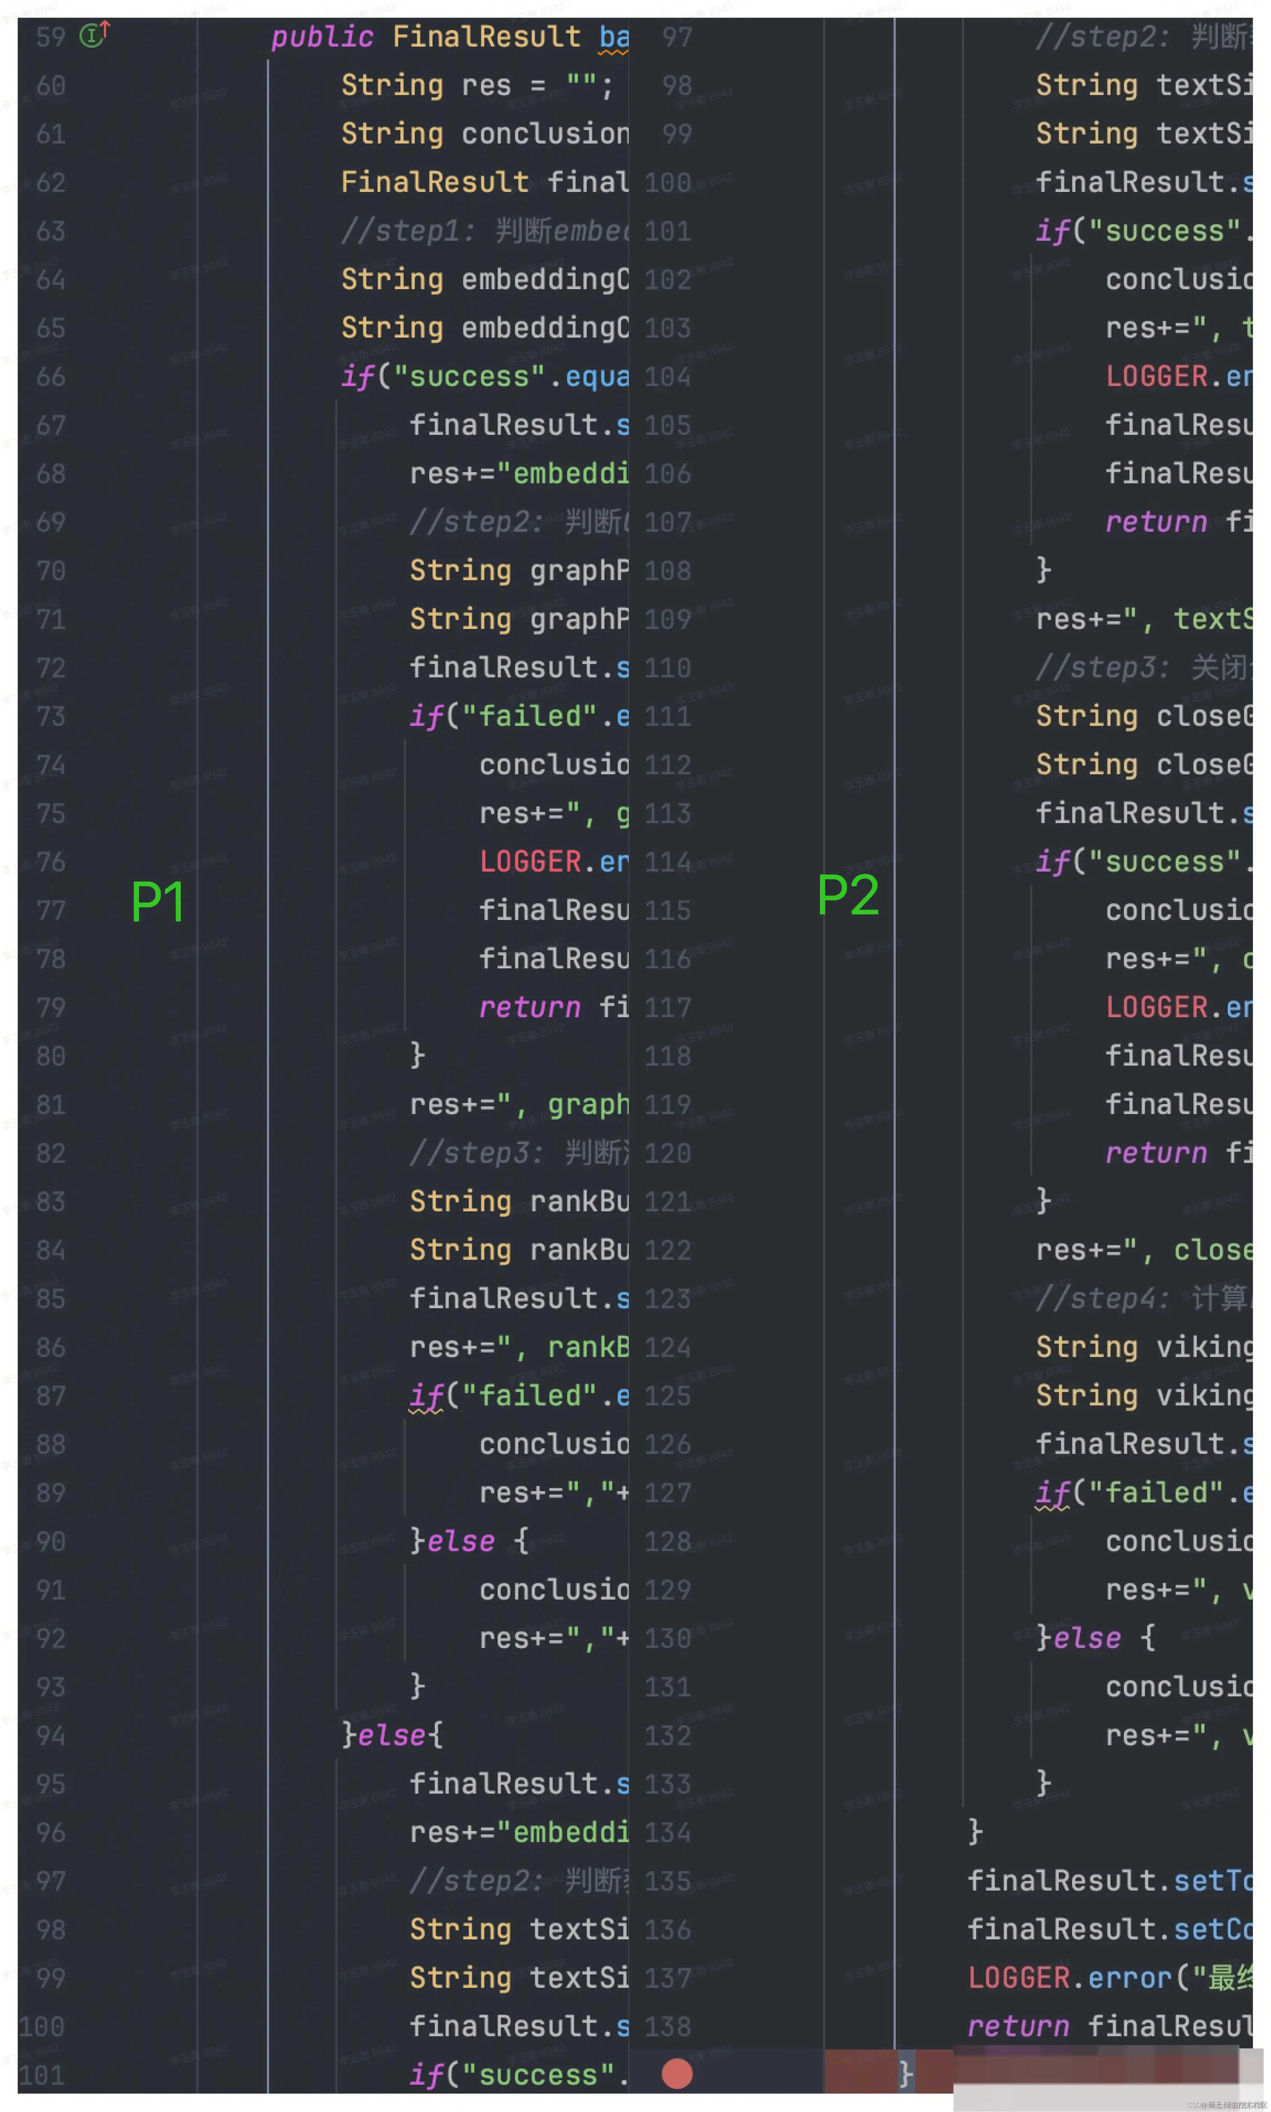Viewport: 1271px width, 2112px height.
Task: Click 'FinalResult' return type on line 59
Action: [485, 37]
